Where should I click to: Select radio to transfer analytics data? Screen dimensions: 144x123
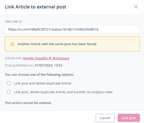pyautogui.click(x=9, y=92)
